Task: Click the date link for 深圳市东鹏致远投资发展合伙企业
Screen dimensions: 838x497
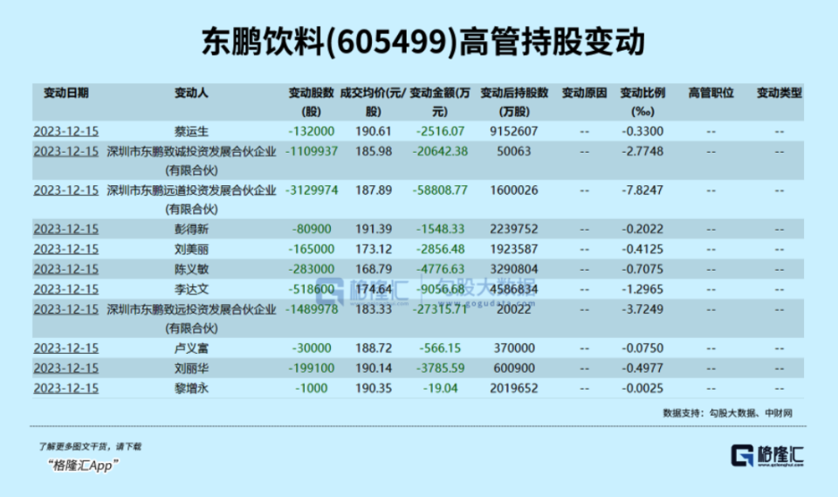Action: click(x=65, y=310)
